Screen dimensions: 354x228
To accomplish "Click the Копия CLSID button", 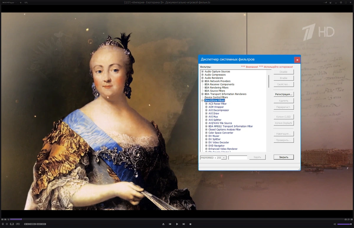I will 283,117.
